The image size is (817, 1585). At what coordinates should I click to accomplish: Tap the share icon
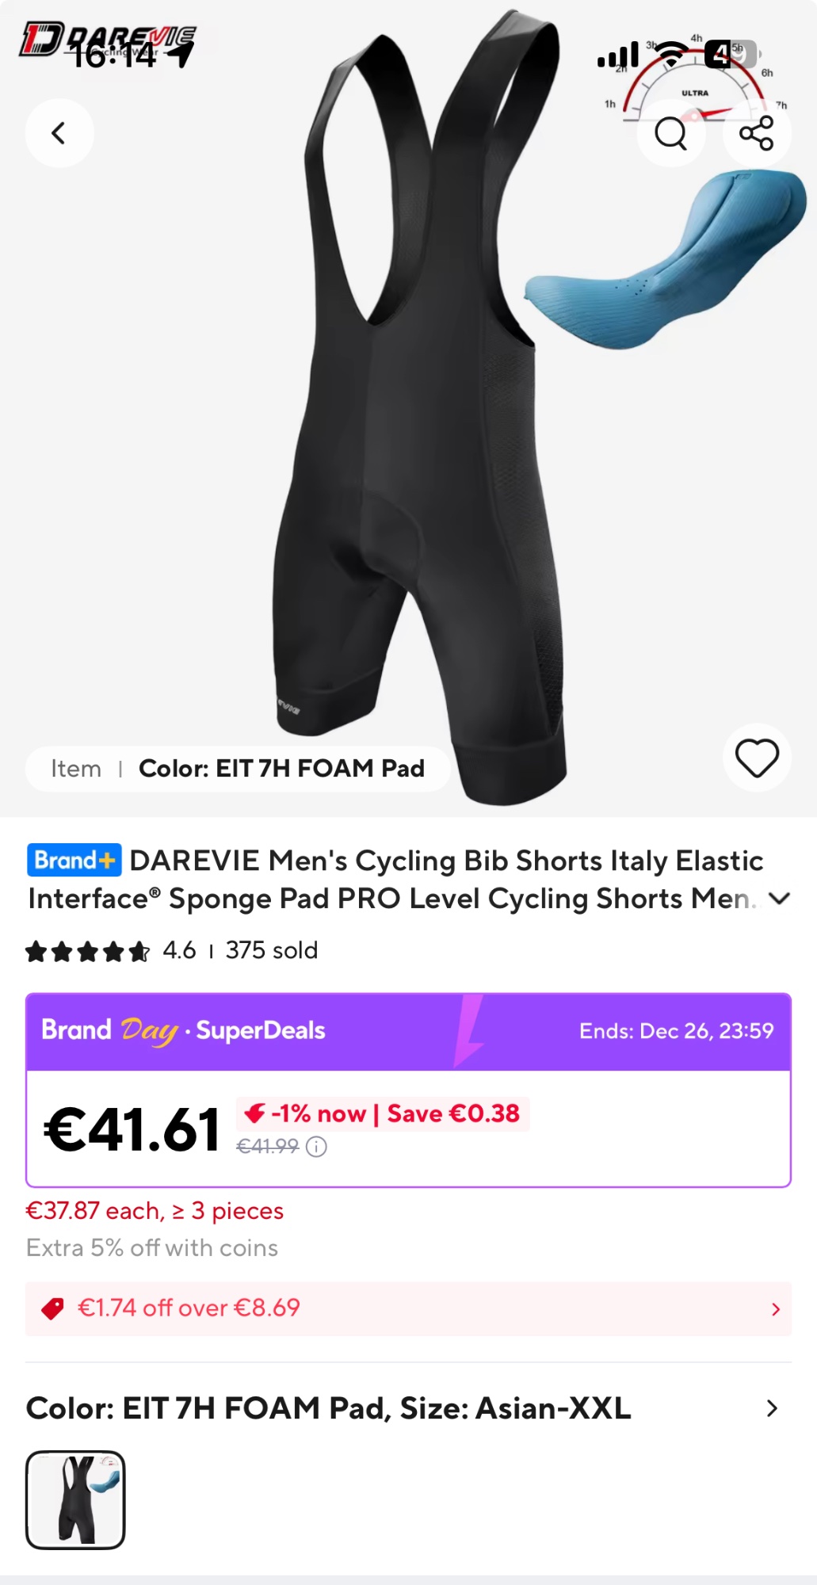pyautogui.click(x=757, y=133)
